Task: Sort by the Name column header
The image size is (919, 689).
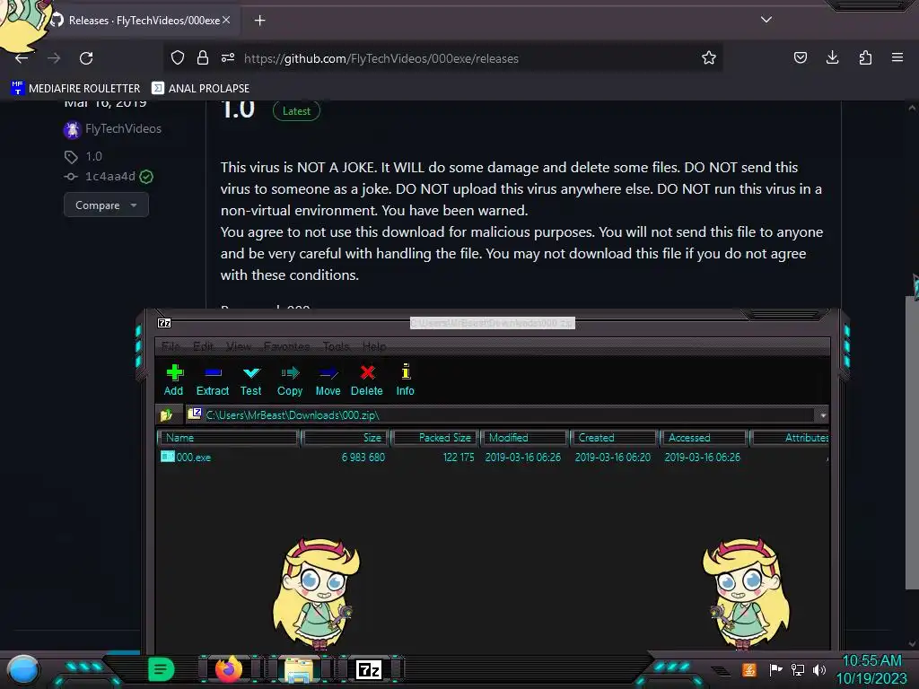Action: coord(229,438)
